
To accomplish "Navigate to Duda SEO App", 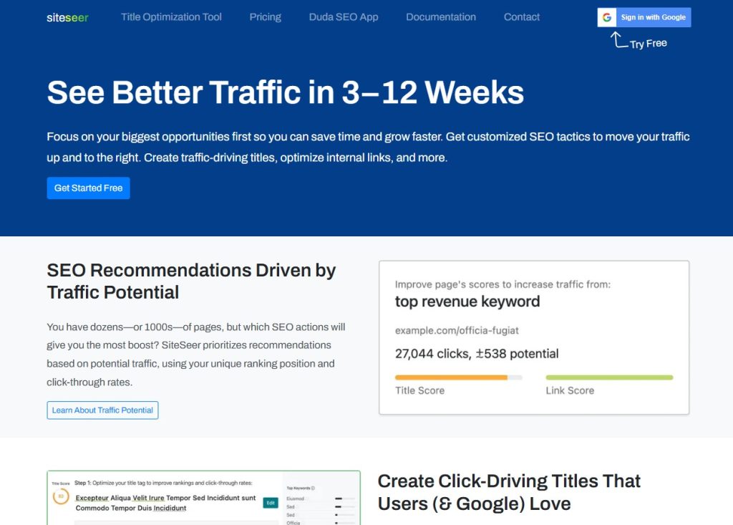I will pos(344,17).
